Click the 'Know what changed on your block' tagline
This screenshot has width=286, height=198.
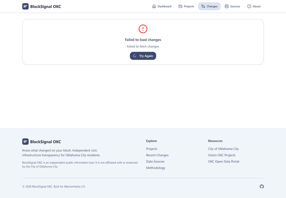pos(61,153)
